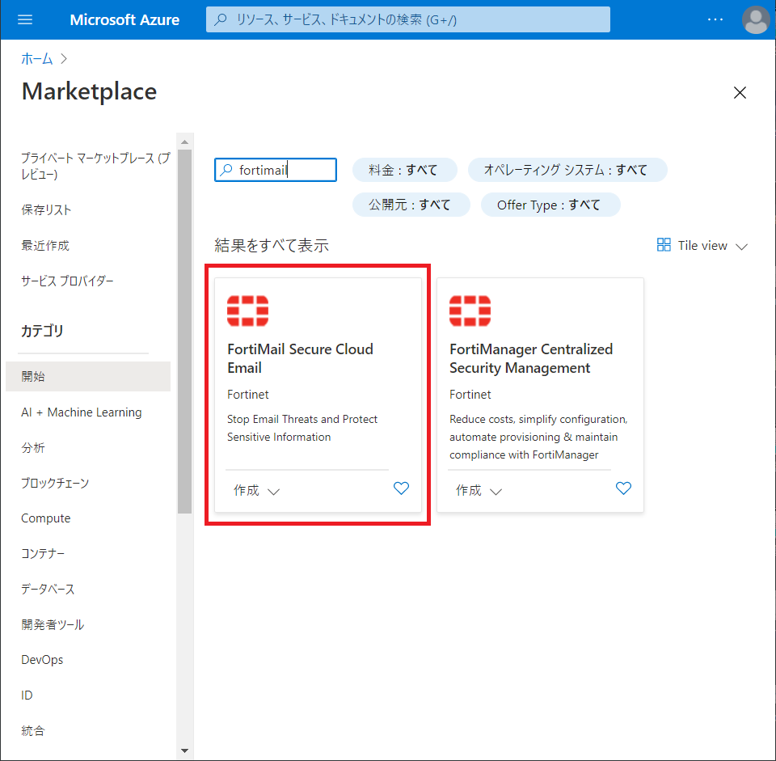Viewport: 776px width, 761px height.
Task: Open プライベート マーケットプレース (プレビュー)
Action: coord(95,166)
